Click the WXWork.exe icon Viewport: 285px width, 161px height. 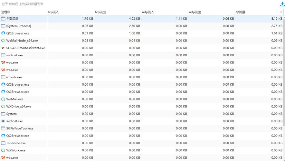(3, 150)
